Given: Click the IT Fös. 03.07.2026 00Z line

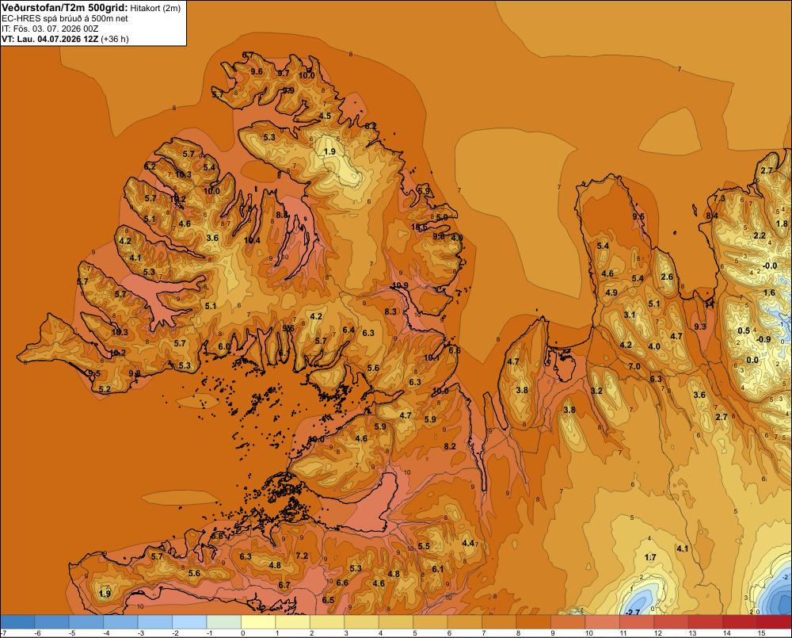Looking at the screenshot, I should point(50,29).
